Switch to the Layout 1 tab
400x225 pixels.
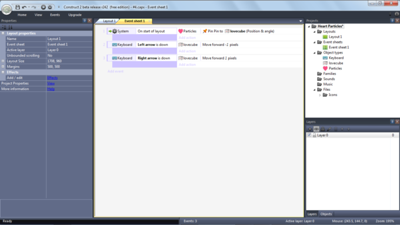(x=109, y=21)
